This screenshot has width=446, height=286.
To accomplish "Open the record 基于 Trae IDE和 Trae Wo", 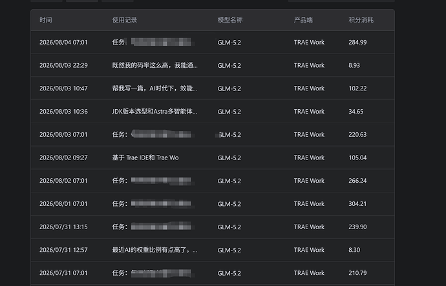I will (145, 158).
